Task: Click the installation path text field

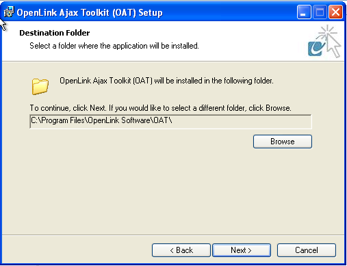Action: pyautogui.click(x=170, y=122)
